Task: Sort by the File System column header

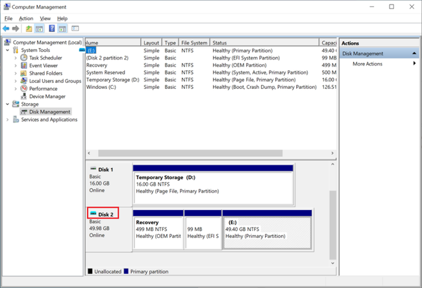Action: tap(194, 43)
